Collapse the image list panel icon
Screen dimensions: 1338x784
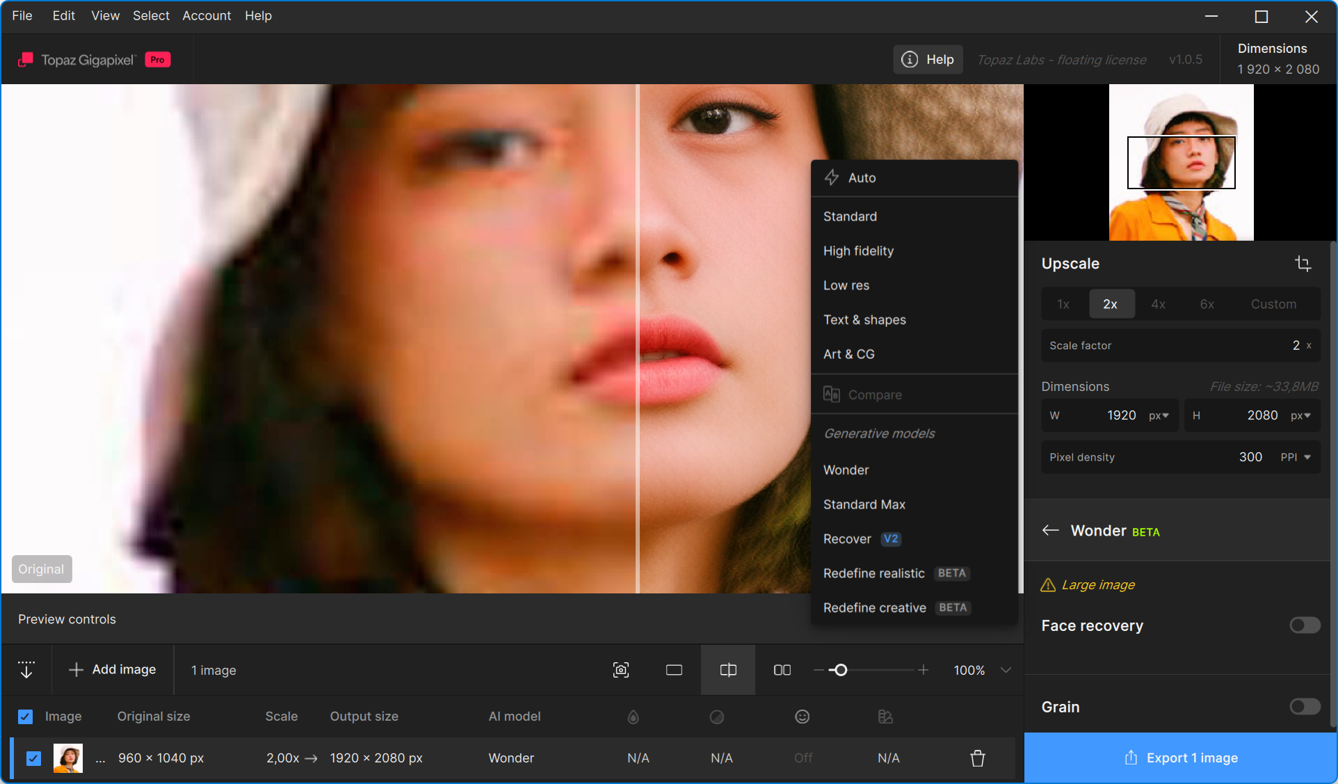point(26,670)
